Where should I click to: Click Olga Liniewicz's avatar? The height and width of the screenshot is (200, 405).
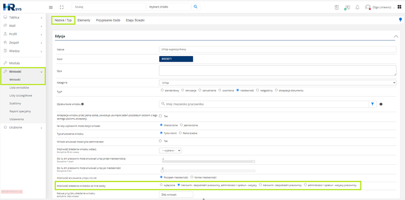[368, 7]
